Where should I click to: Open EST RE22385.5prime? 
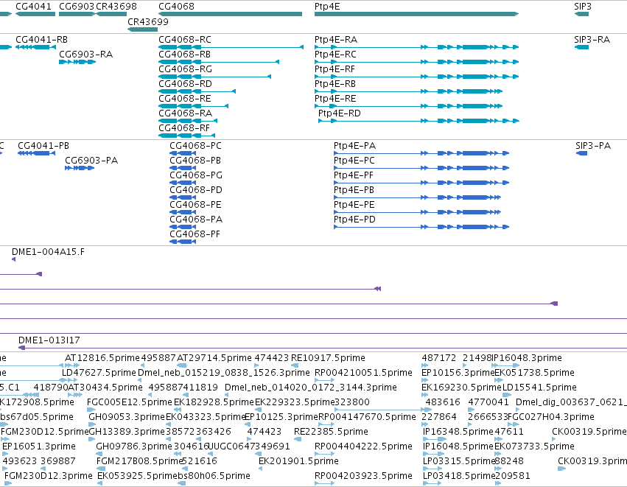point(331,432)
